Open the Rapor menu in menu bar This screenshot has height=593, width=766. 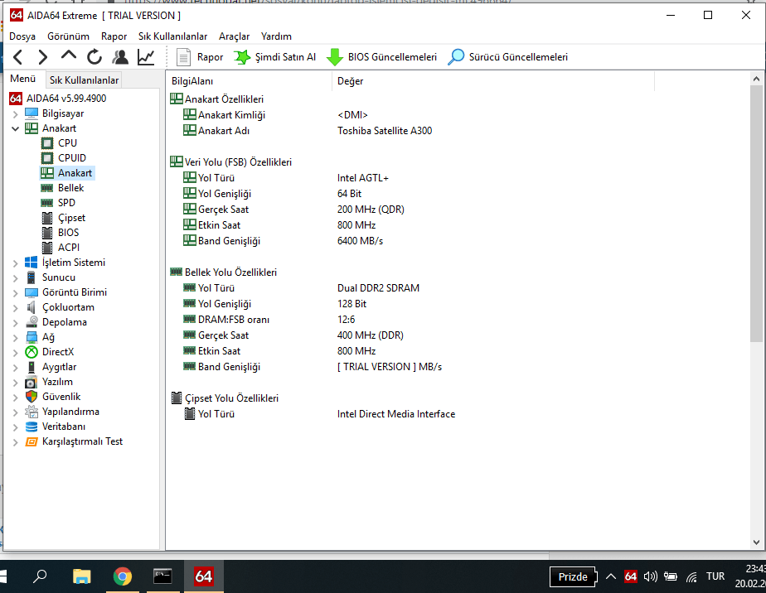point(114,36)
